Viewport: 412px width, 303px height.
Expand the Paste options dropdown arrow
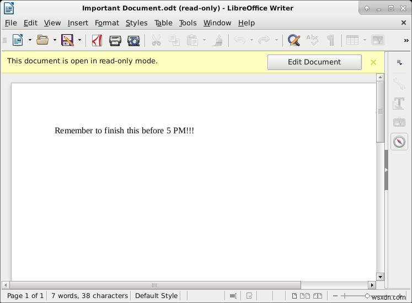pyautogui.click(x=204, y=40)
